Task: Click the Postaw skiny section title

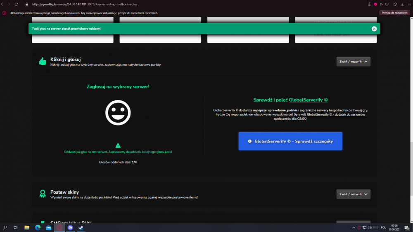Action: (x=64, y=192)
